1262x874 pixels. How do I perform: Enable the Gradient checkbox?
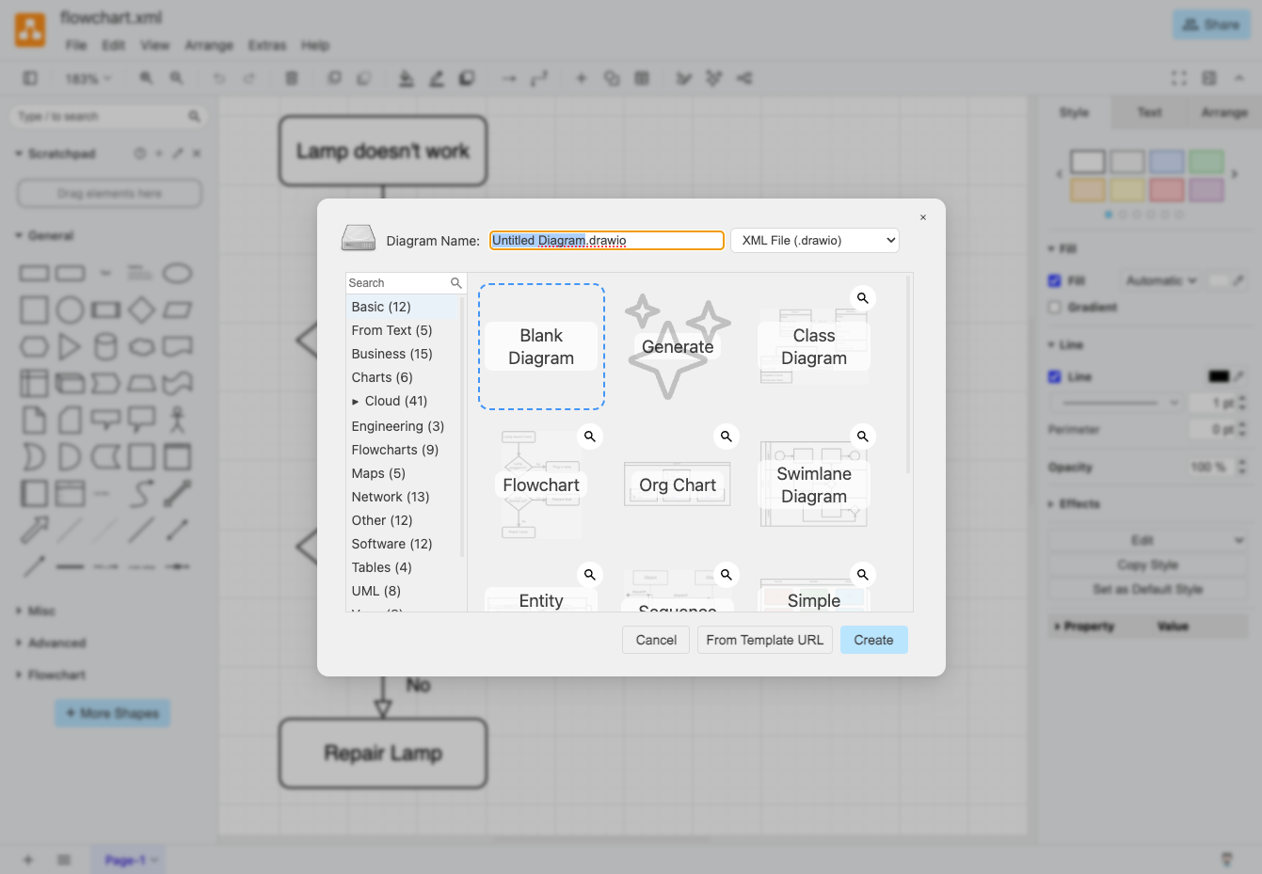[x=1054, y=307]
